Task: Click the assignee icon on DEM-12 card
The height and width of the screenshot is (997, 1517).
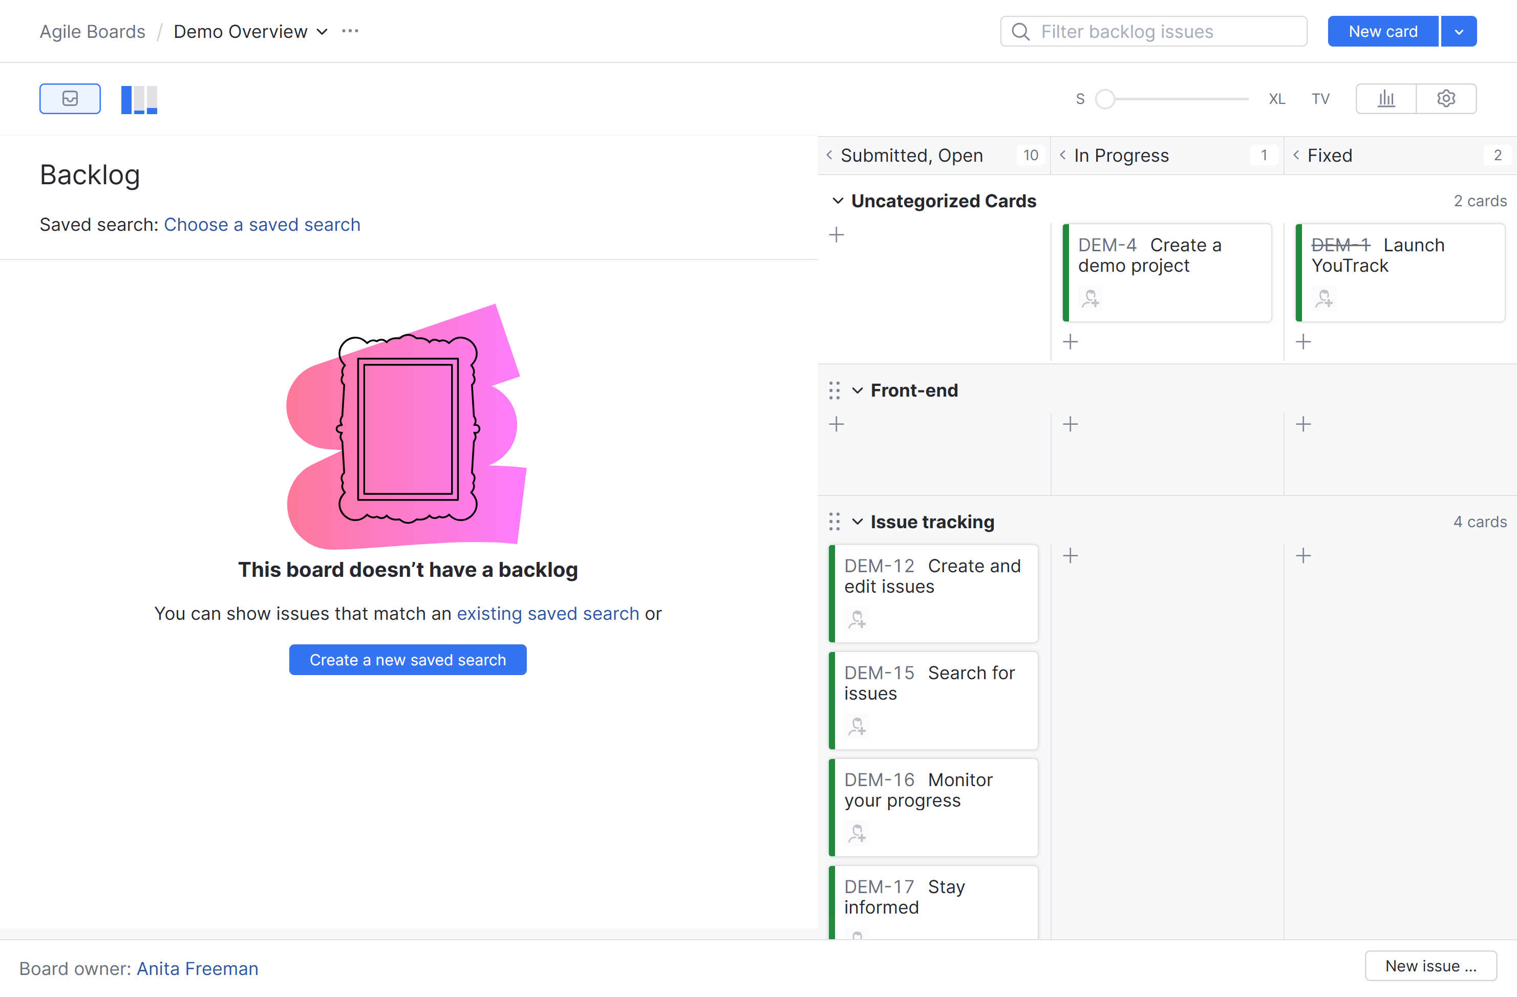Action: click(857, 619)
